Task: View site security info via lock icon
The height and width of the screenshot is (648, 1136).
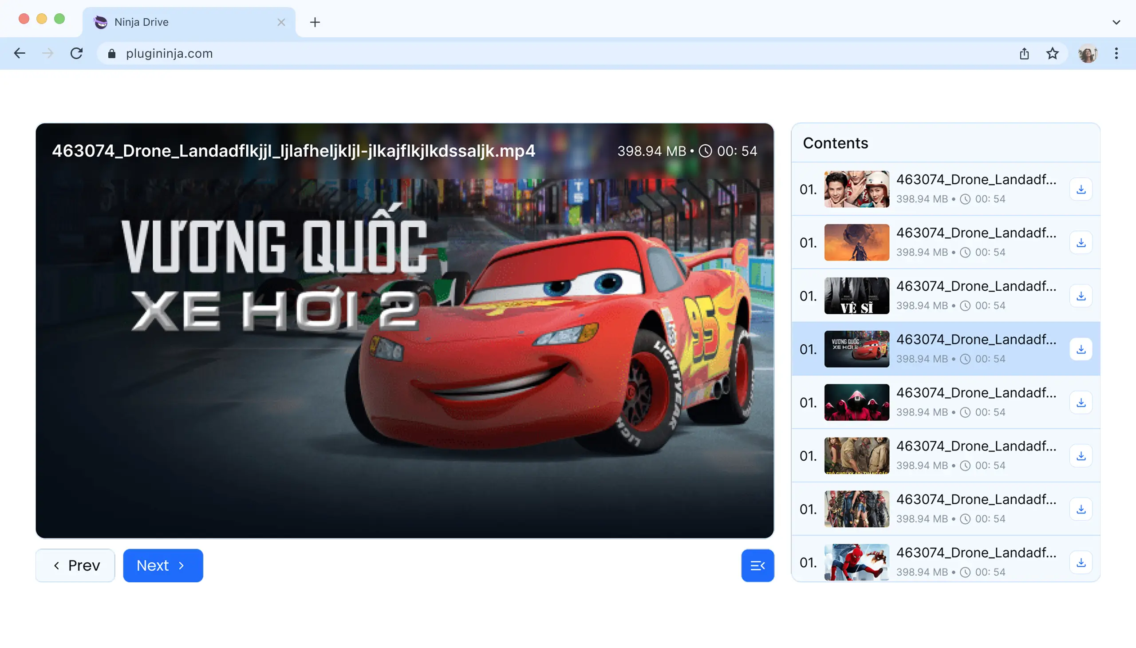Action: coord(112,53)
